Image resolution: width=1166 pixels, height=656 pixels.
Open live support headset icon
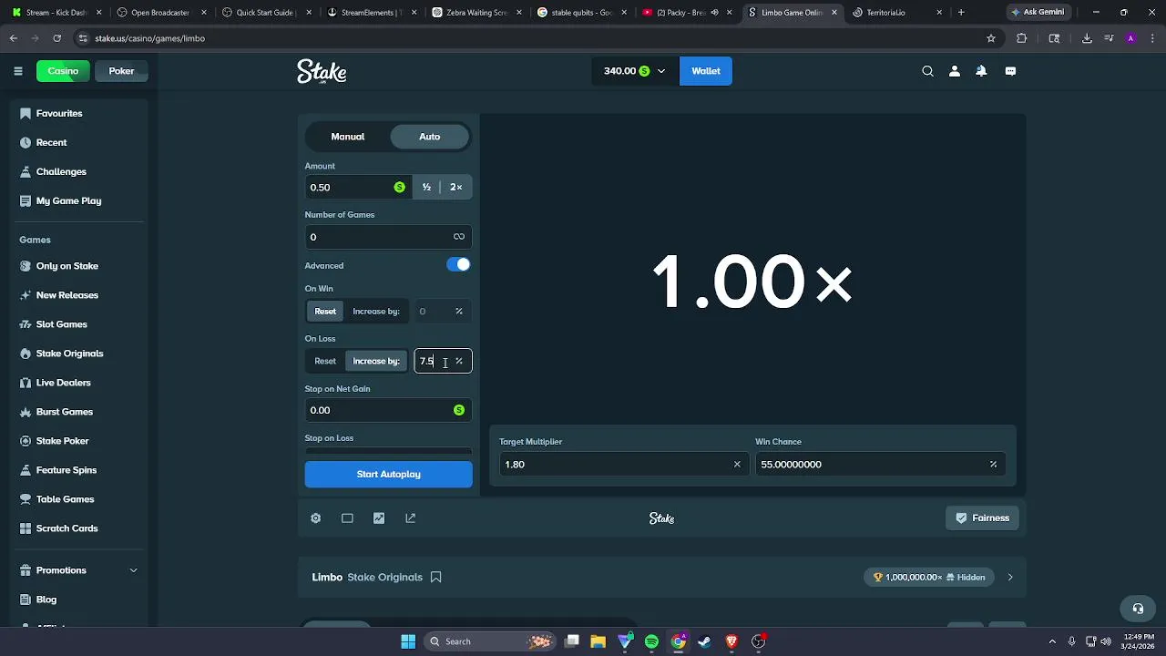(x=1138, y=609)
